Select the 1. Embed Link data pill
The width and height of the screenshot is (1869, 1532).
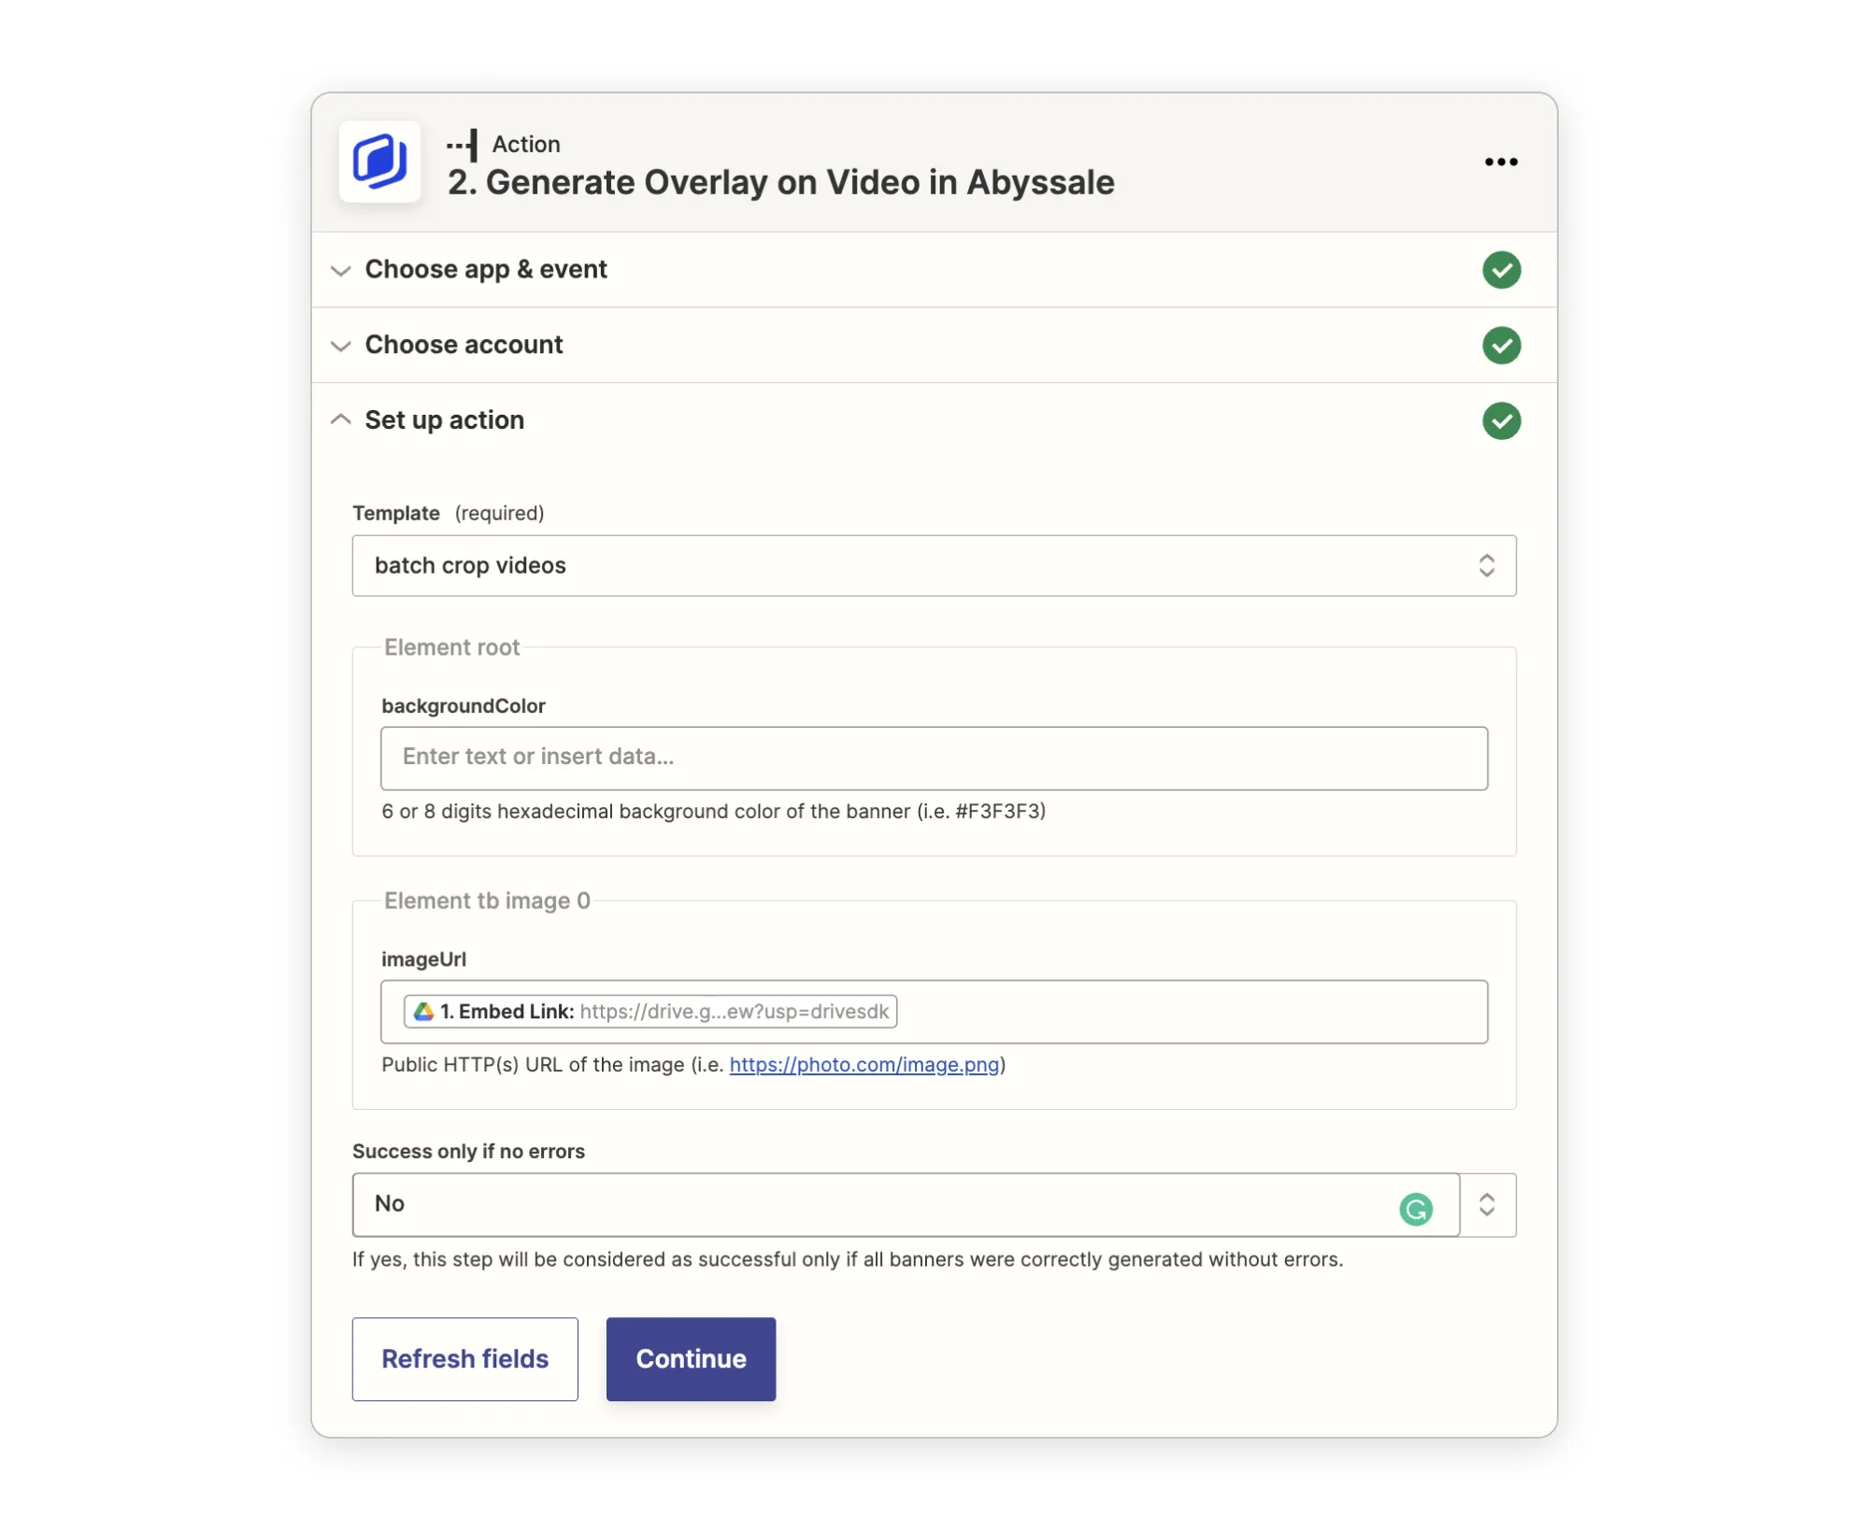[650, 1012]
